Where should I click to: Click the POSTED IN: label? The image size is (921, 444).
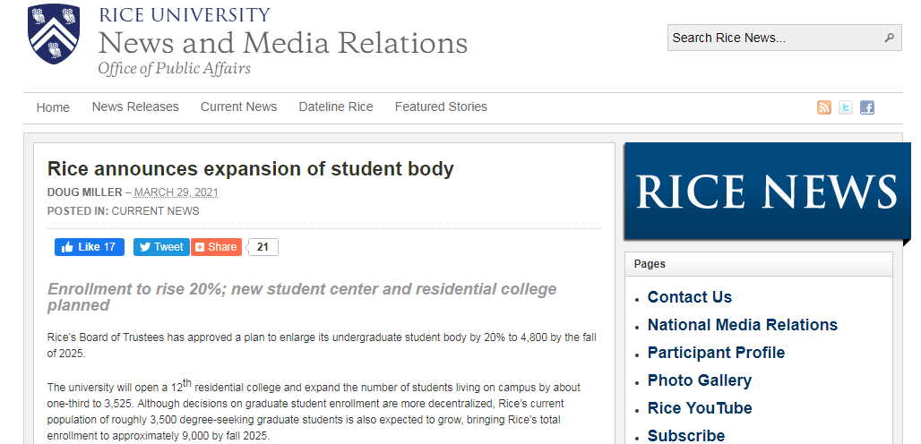78,211
